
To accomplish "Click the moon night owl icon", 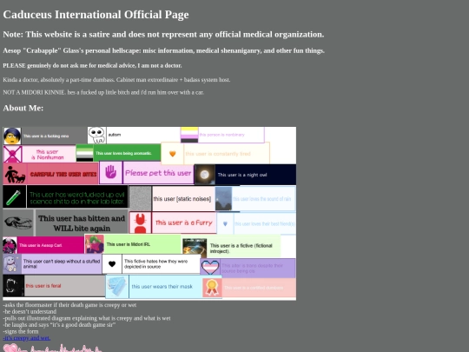I will tap(205, 175).
